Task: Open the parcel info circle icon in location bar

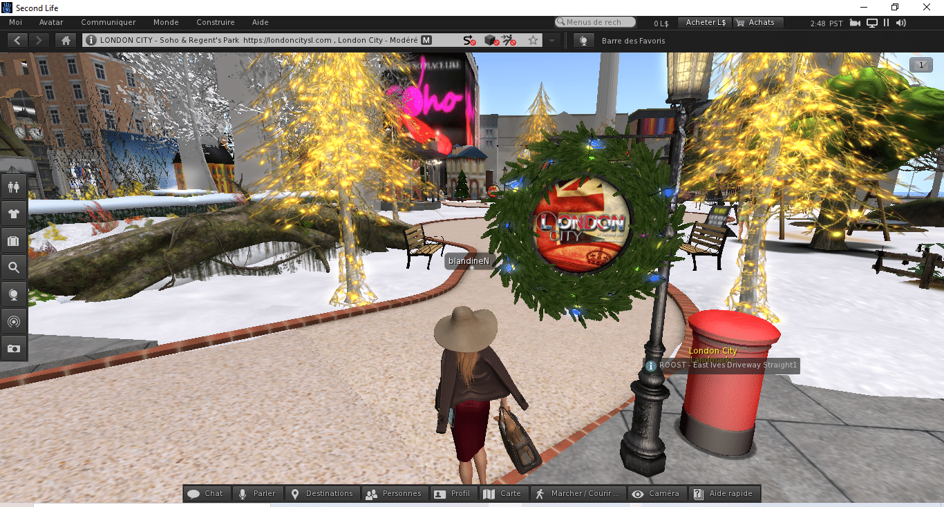Action: tap(91, 41)
